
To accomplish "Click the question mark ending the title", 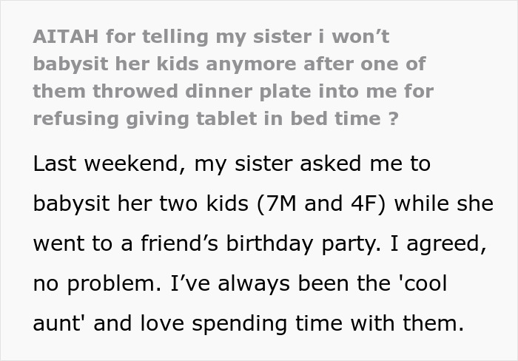I will pyautogui.click(x=393, y=118).
